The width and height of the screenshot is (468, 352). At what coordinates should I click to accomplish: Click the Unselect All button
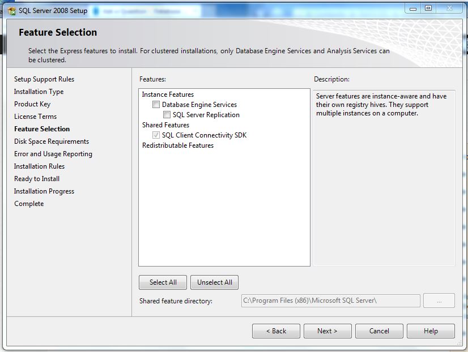[x=214, y=282]
